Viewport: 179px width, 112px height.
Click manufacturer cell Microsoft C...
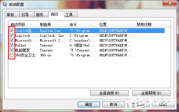click(52, 40)
